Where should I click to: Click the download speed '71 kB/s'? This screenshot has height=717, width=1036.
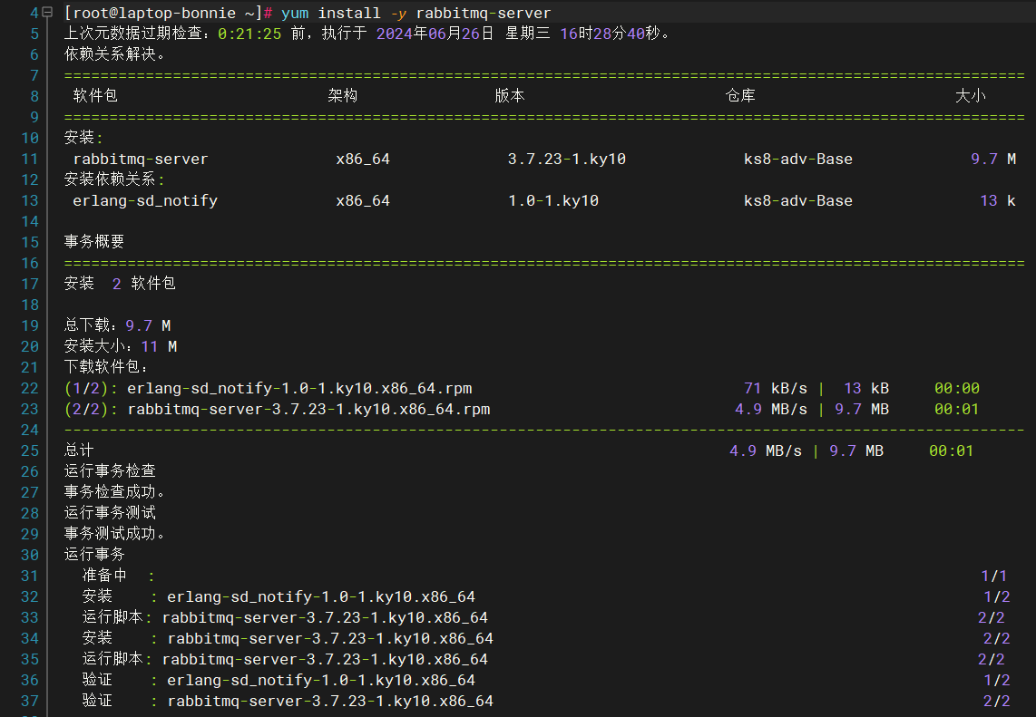(776, 388)
